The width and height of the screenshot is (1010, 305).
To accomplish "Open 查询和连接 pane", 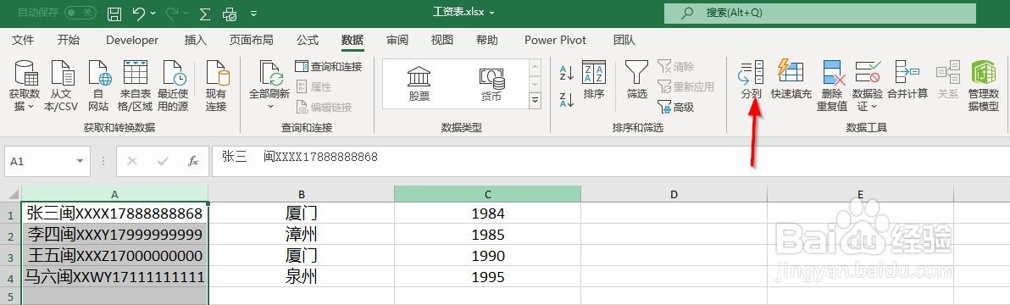I will tap(329, 66).
